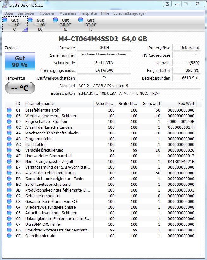Click the Betriebsstunden 6619 Std. value

click(186, 78)
